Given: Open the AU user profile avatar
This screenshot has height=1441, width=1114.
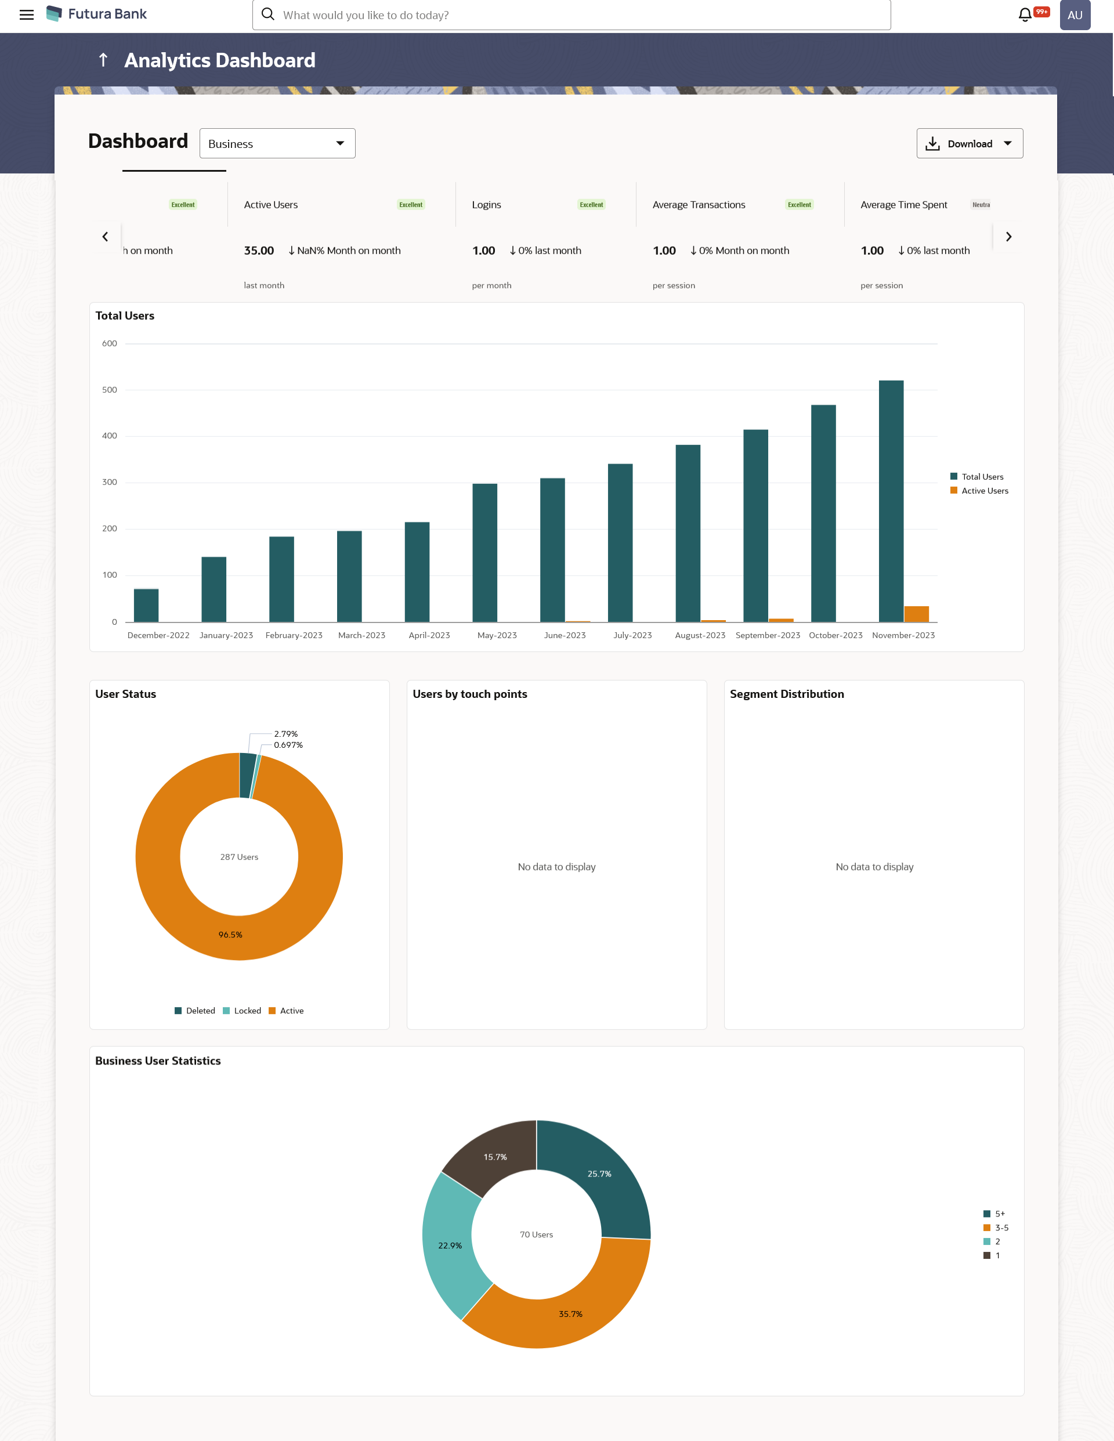Looking at the screenshot, I should [1075, 15].
